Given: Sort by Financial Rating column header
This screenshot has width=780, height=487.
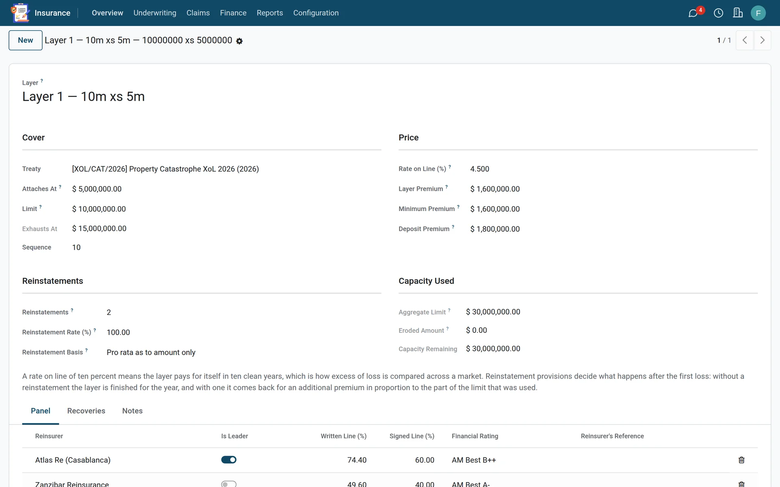Looking at the screenshot, I should pyautogui.click(x=475, y=436).
